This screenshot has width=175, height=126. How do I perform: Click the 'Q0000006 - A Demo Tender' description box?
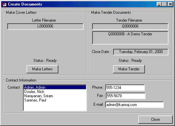click(130, 38)
